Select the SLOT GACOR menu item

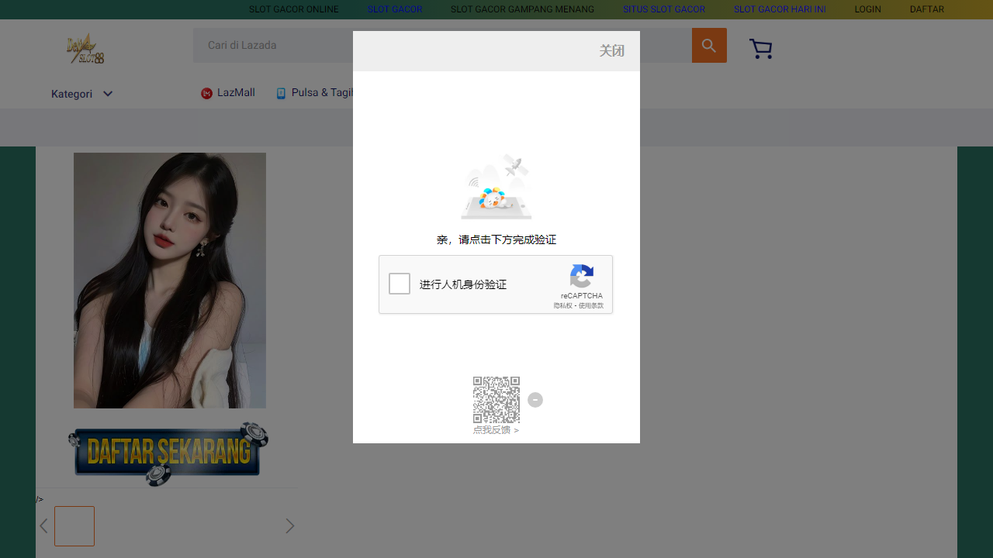point(395,9)
